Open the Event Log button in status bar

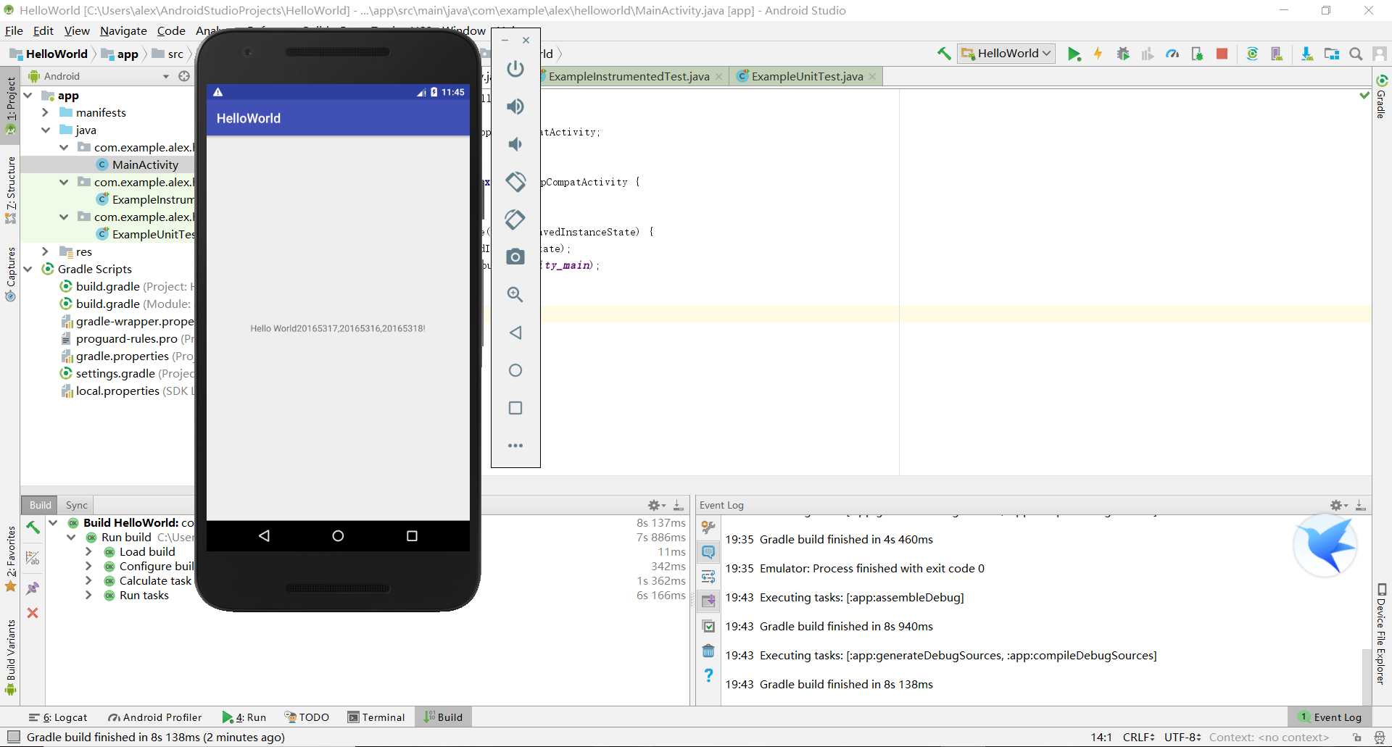pos(1330,717)
